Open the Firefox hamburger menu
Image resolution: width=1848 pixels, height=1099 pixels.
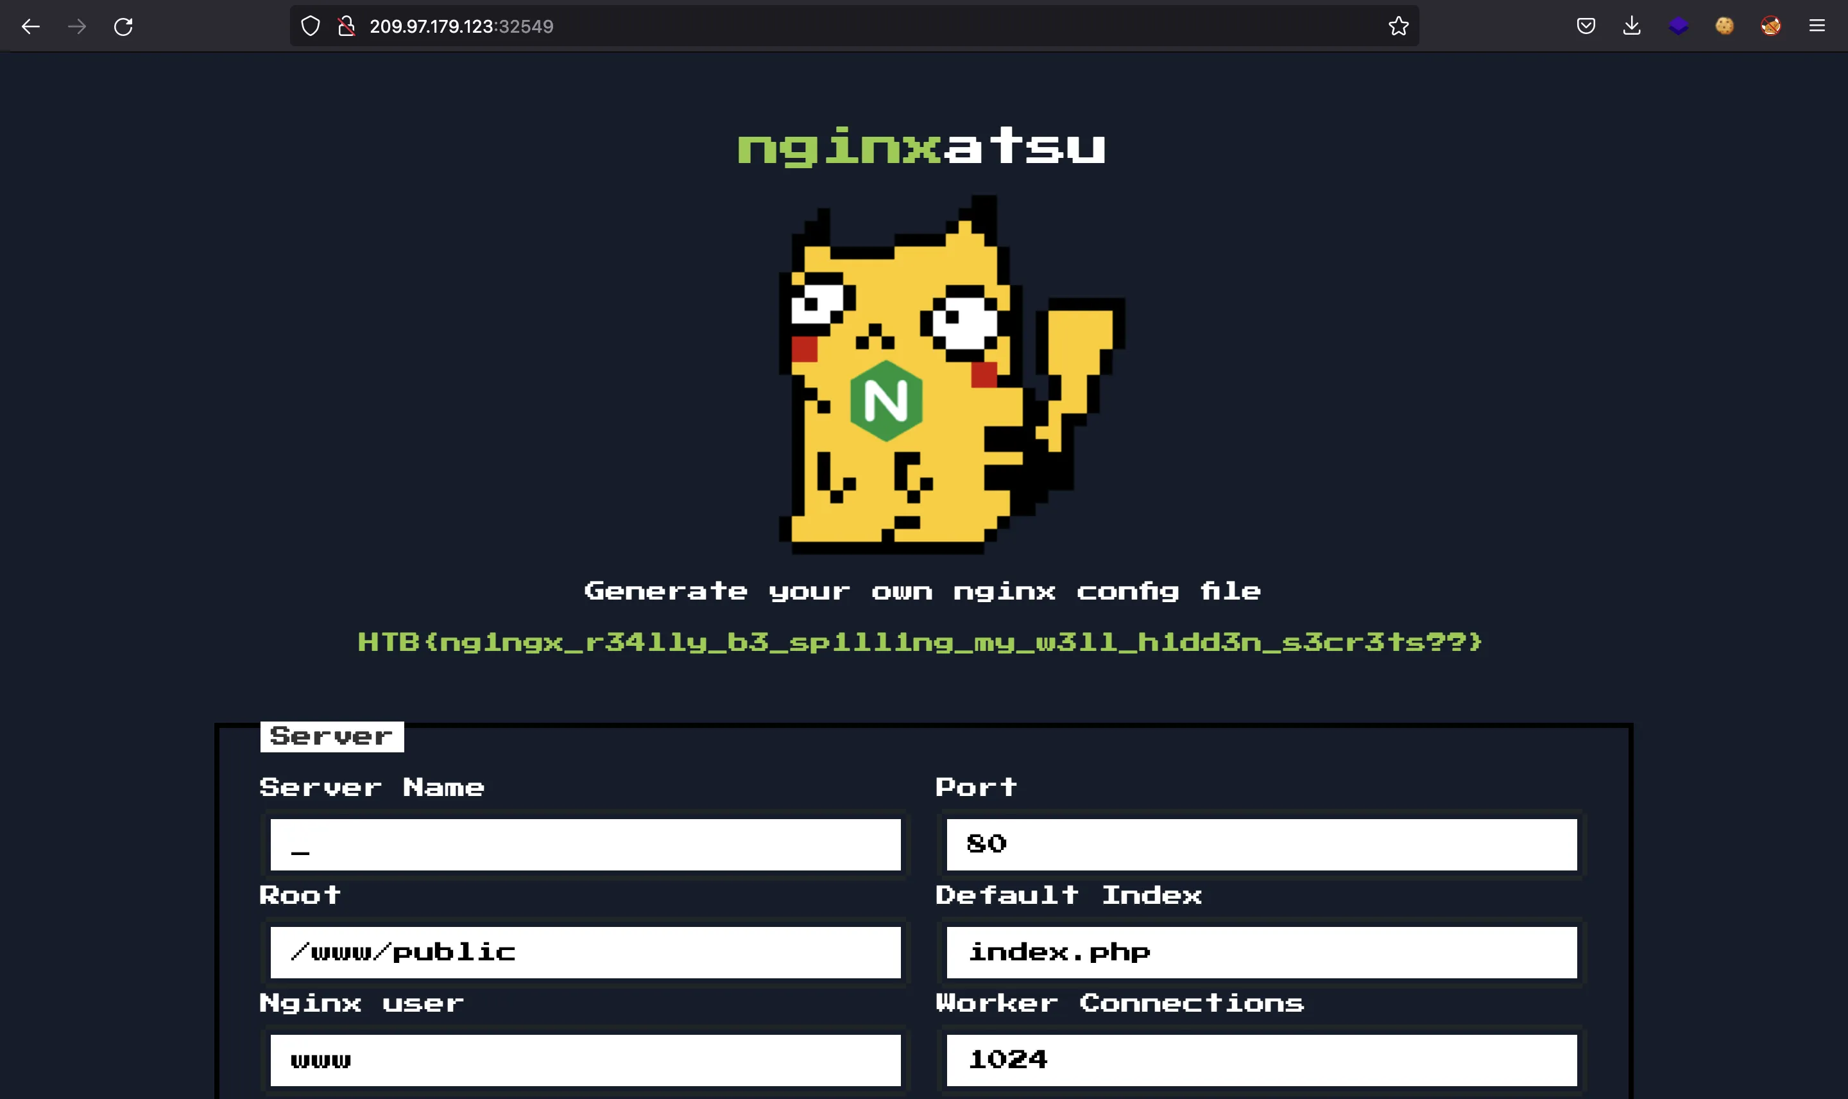pyautogui.click(x=1817, y=27)
